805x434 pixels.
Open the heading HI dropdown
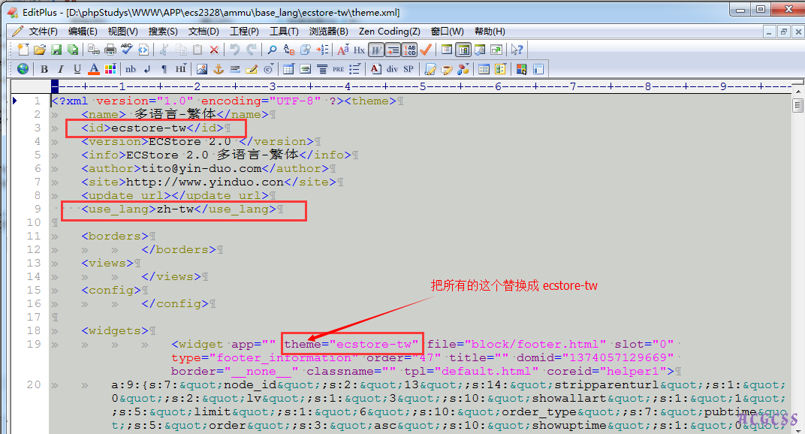point(181,69)
